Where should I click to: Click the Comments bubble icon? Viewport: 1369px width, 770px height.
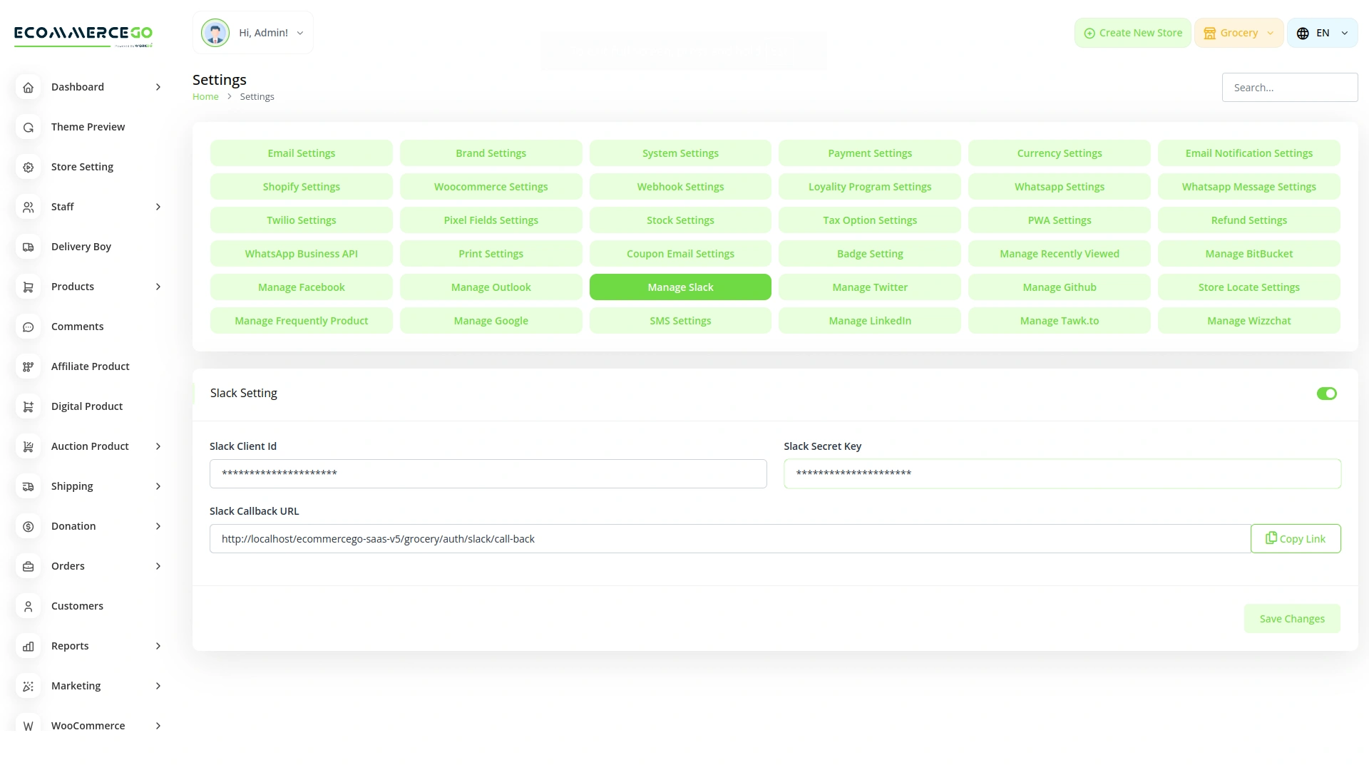(x=29, y=327)
